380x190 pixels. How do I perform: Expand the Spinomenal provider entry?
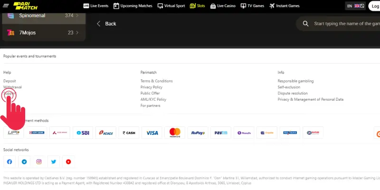pos(43,16)
